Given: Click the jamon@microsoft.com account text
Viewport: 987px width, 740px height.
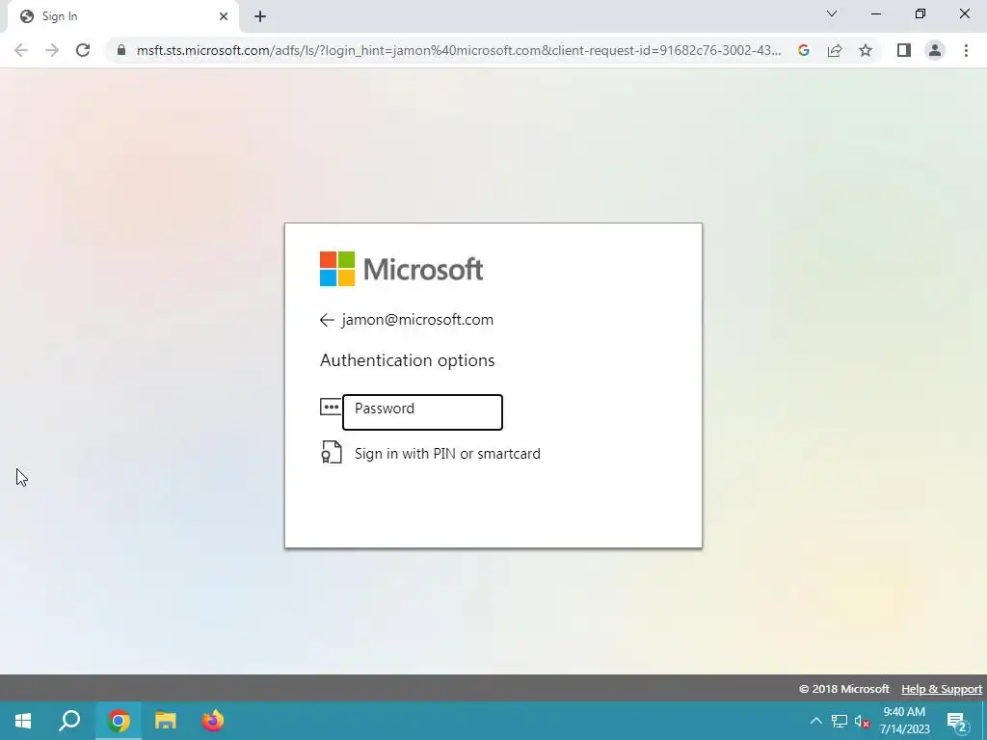Looking at the screenshot, I should pos(417,320).
